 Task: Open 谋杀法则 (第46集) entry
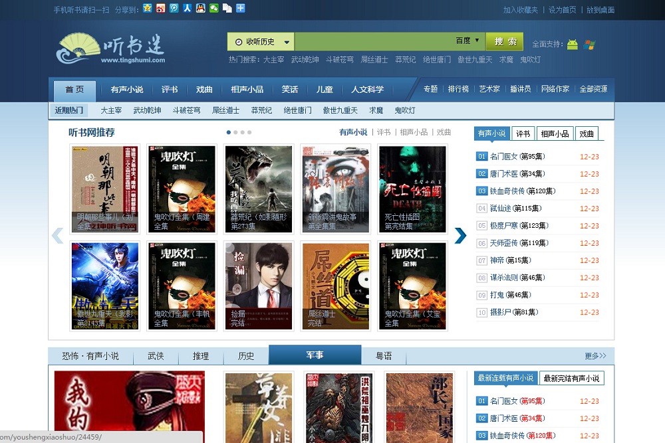click(x=517, y=278)
